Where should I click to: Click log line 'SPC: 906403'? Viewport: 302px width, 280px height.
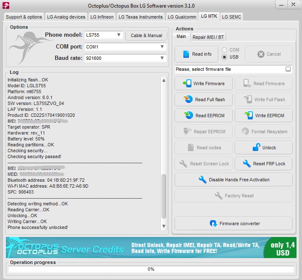(21, 192)
